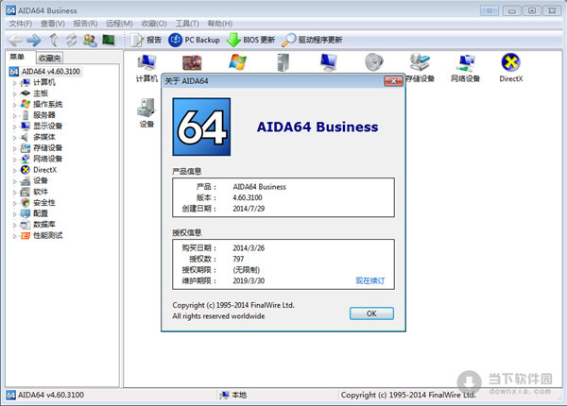This screenshot has width=567, height=406.
Task: Click 本地 in the status bar
Action: [x=233, y=396]
